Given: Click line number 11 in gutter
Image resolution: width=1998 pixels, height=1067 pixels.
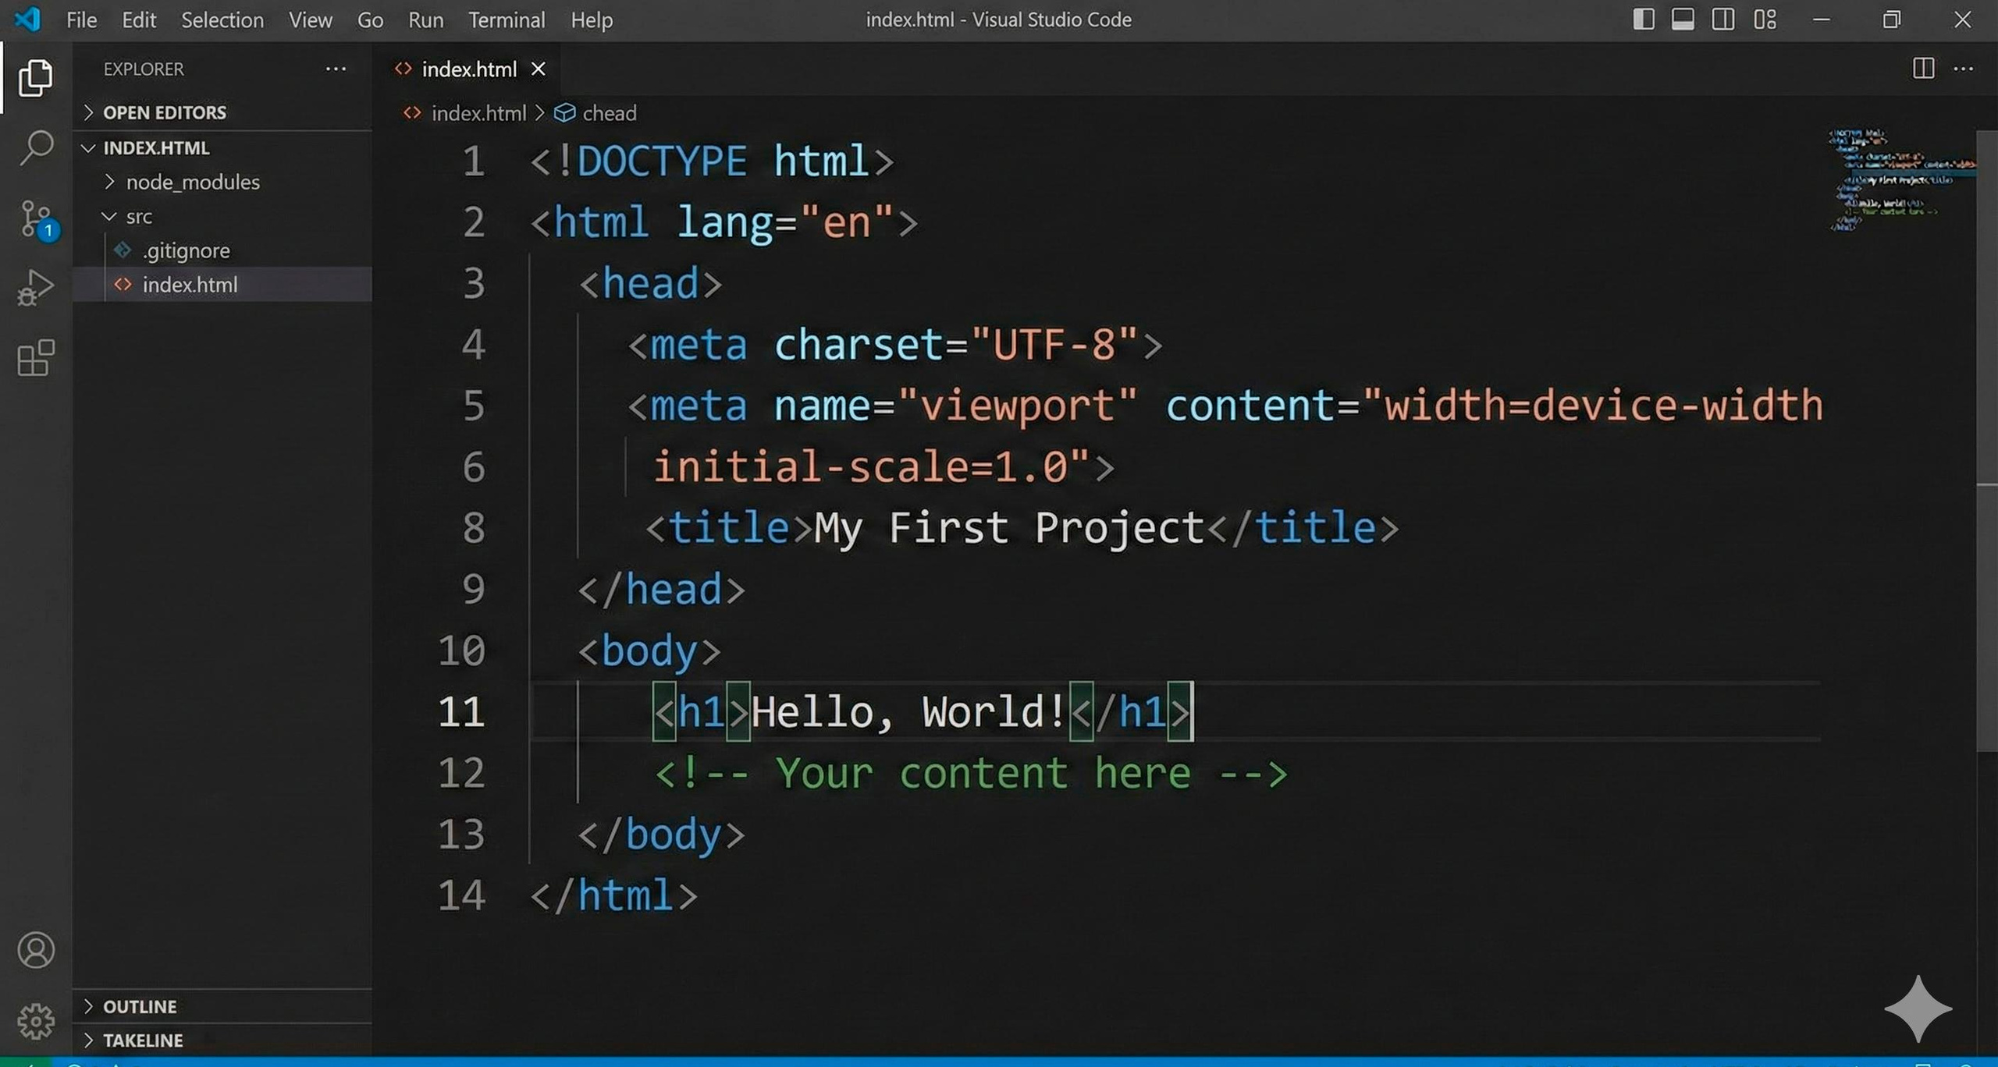Looking at the screenshot, I should [x=462, y=711].
